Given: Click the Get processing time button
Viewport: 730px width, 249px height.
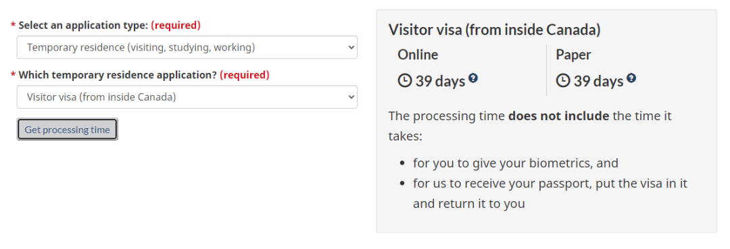Looking at the screenshot, I should click(x=68, y=130).
